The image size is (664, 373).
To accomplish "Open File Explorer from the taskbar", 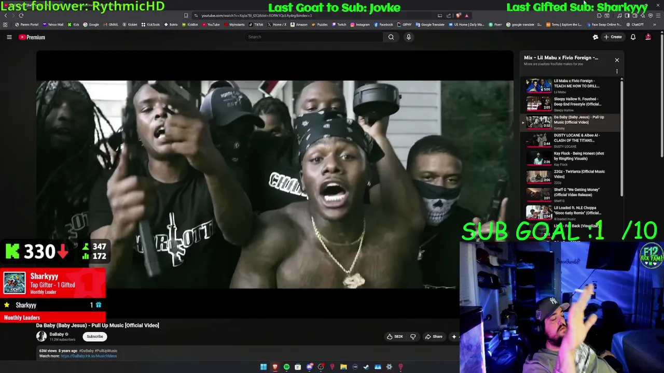I will 343,367.
